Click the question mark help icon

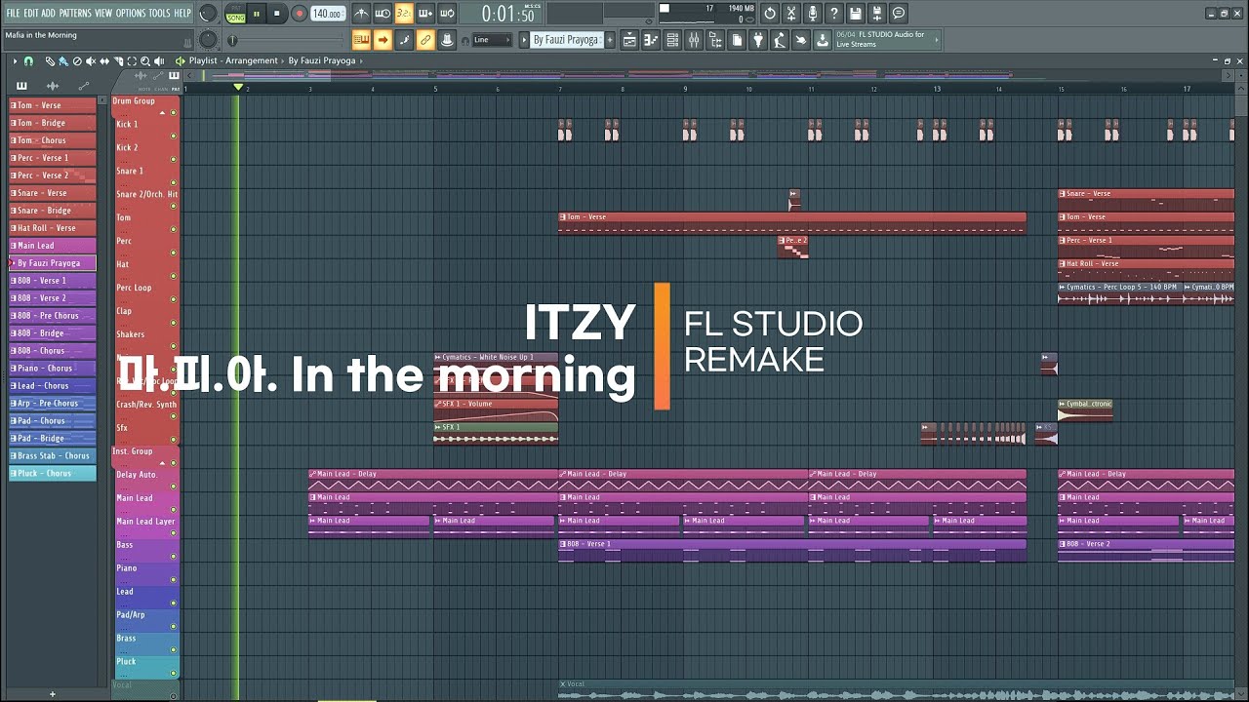pyautogui.click(x=834, y=14)
